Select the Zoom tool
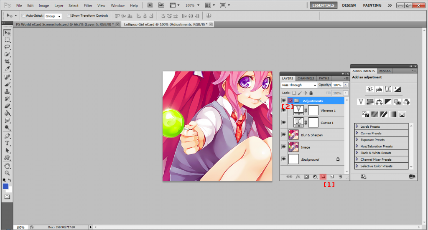 (8, 173)
